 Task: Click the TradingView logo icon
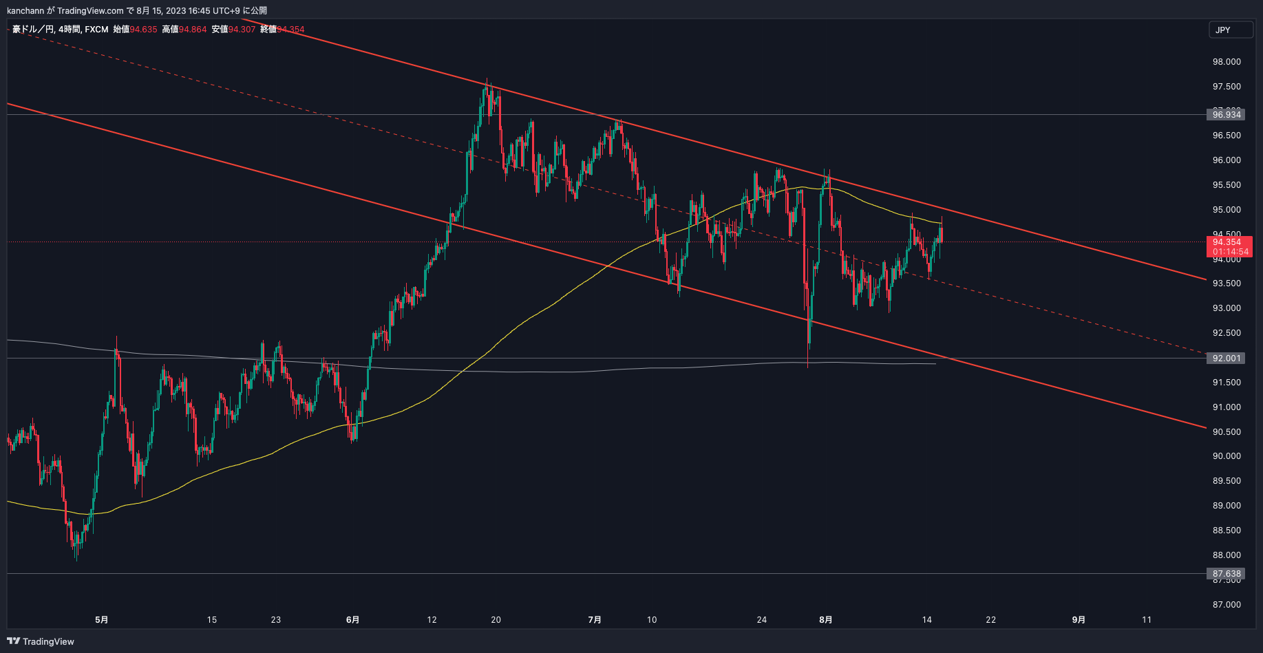[13, 641]
